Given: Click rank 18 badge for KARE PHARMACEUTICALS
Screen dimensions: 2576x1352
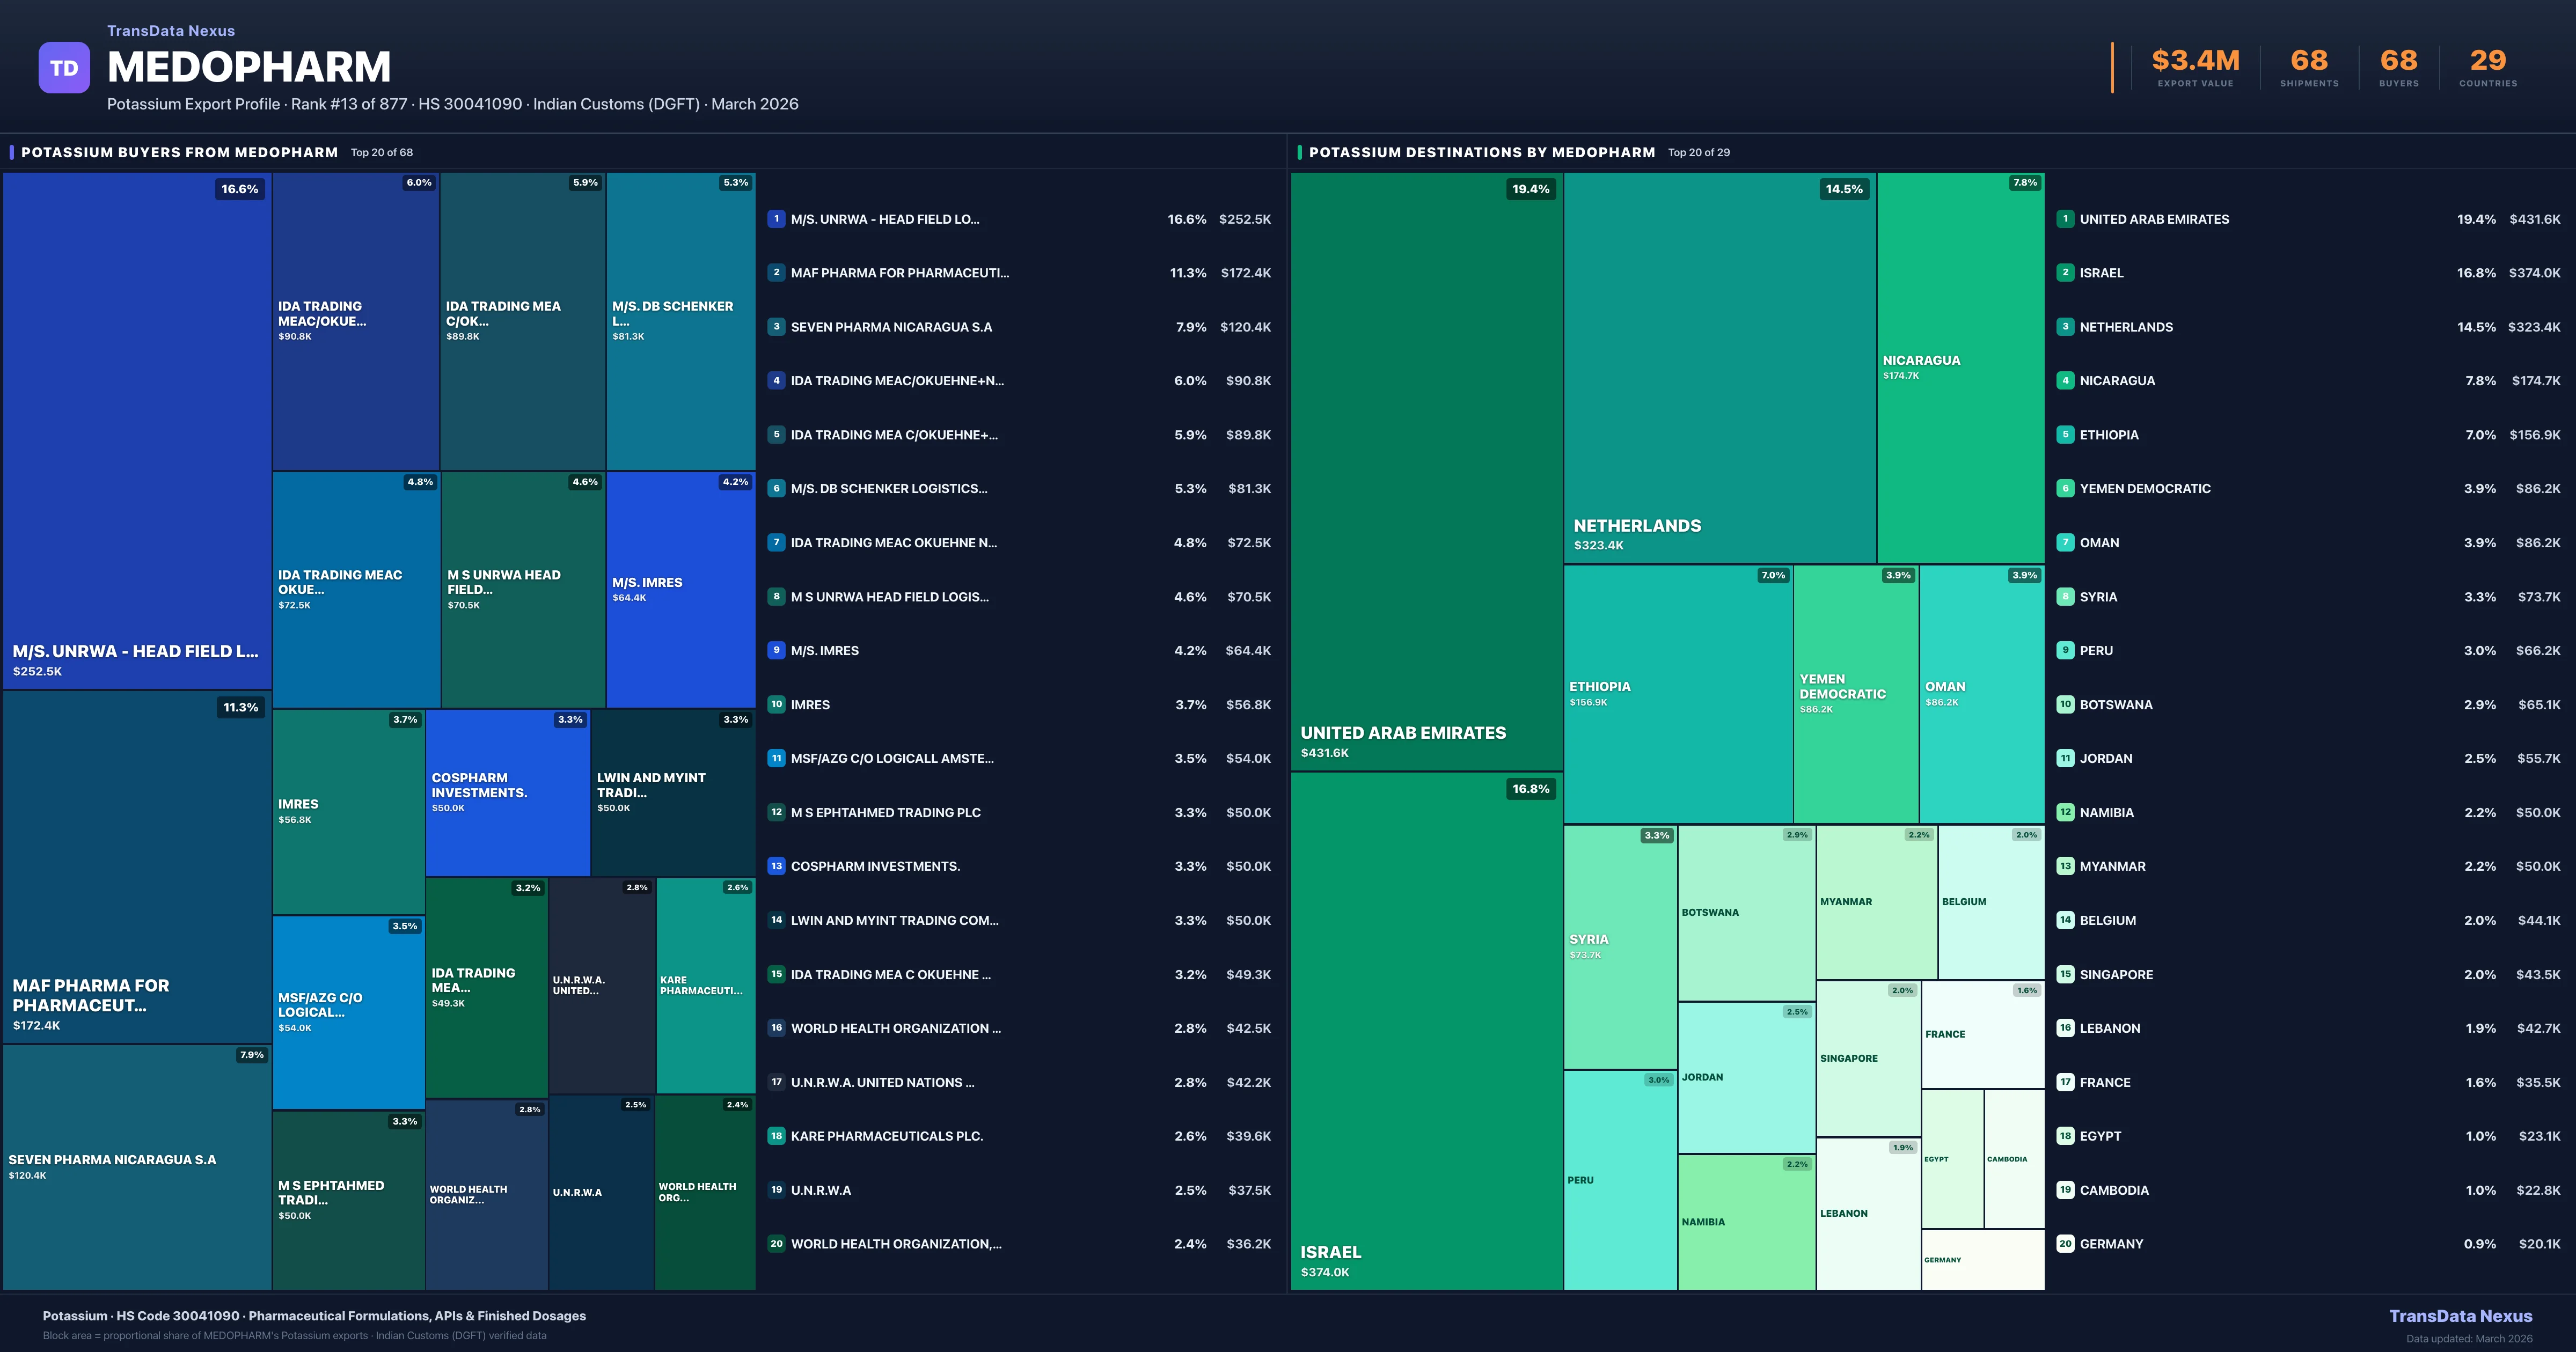Looking at the screenshot, I should tap(776, 1136).
